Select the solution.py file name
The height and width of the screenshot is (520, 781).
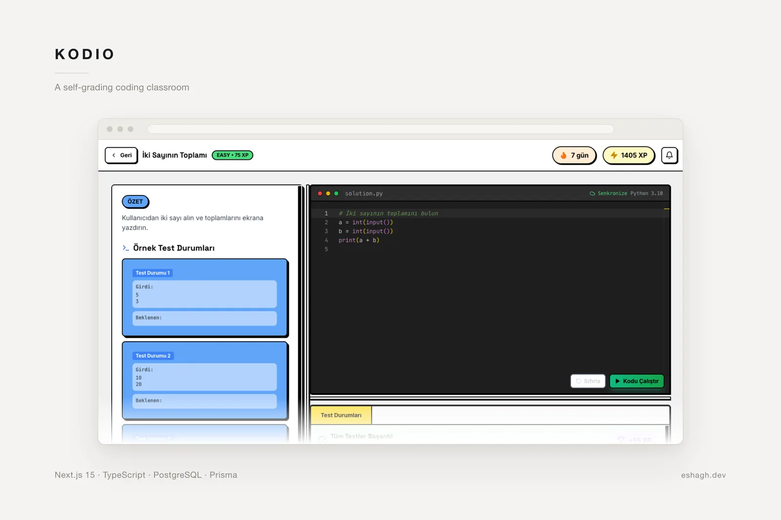[364, 193]
